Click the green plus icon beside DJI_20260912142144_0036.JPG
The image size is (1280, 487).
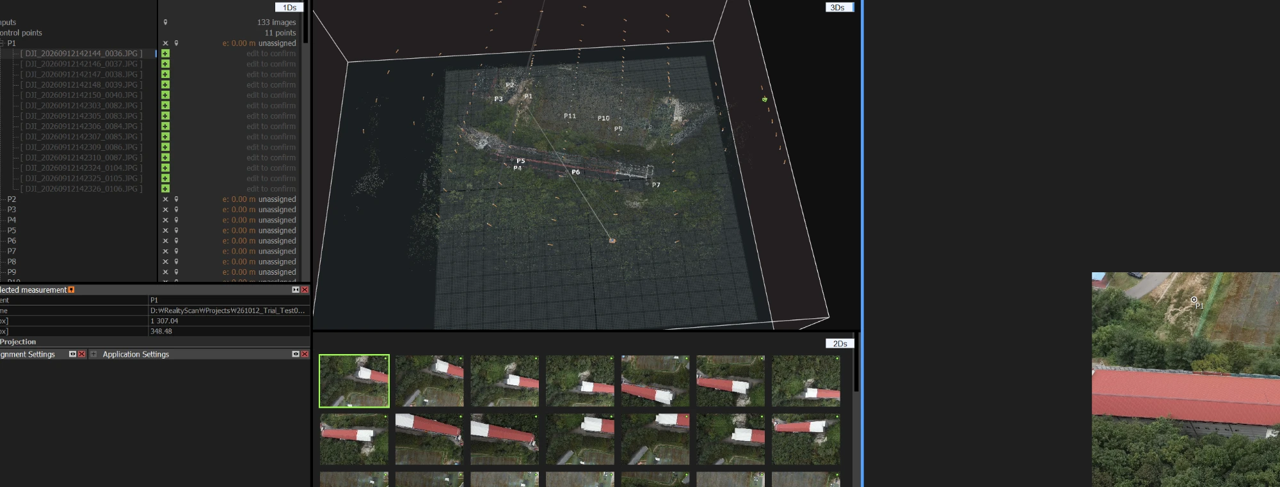165,54
